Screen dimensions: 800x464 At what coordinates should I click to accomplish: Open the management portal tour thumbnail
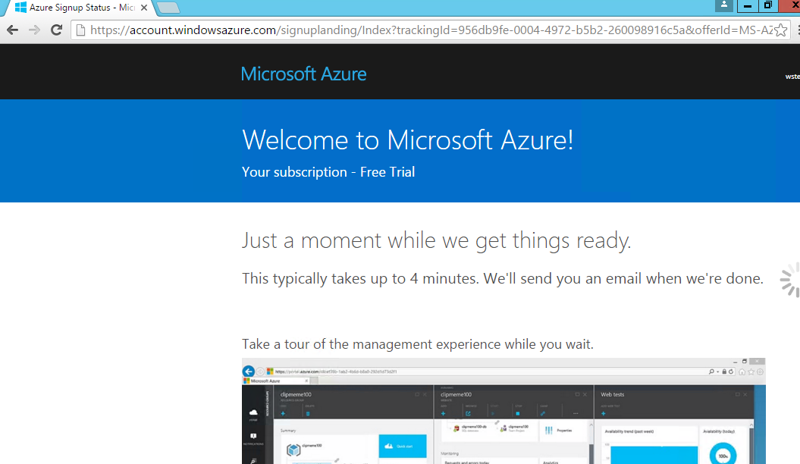click(504, 411)
